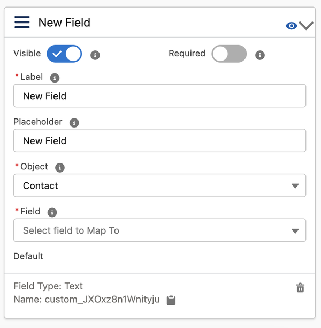321x328 pixels.
Task: Click the info icon beside Object
Action: coord(60,168)
